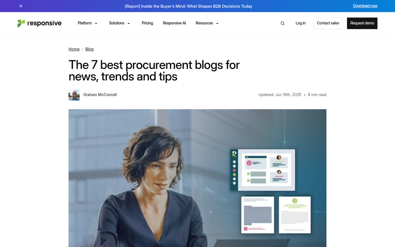Click the author name Graham McConnell
Viewport: 395px width, 247px height.
click(x=100, y=95)
